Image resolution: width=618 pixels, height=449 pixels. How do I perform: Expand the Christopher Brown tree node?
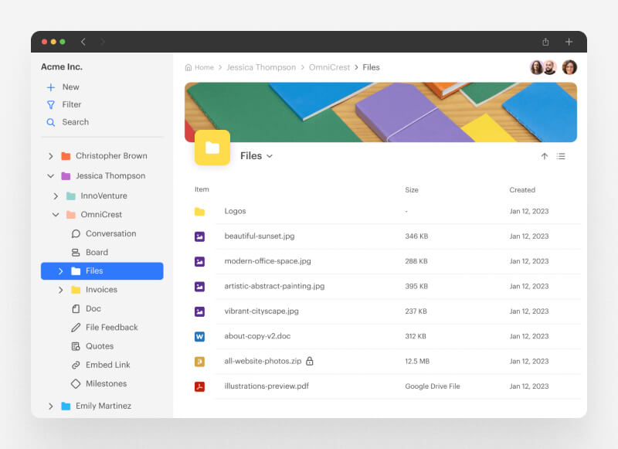[x=50, y=156]
